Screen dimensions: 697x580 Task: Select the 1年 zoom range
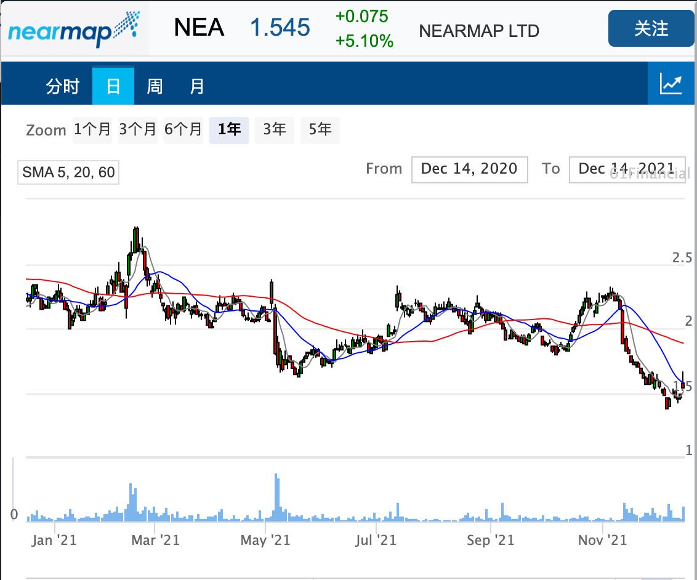[x=229, y=130]
